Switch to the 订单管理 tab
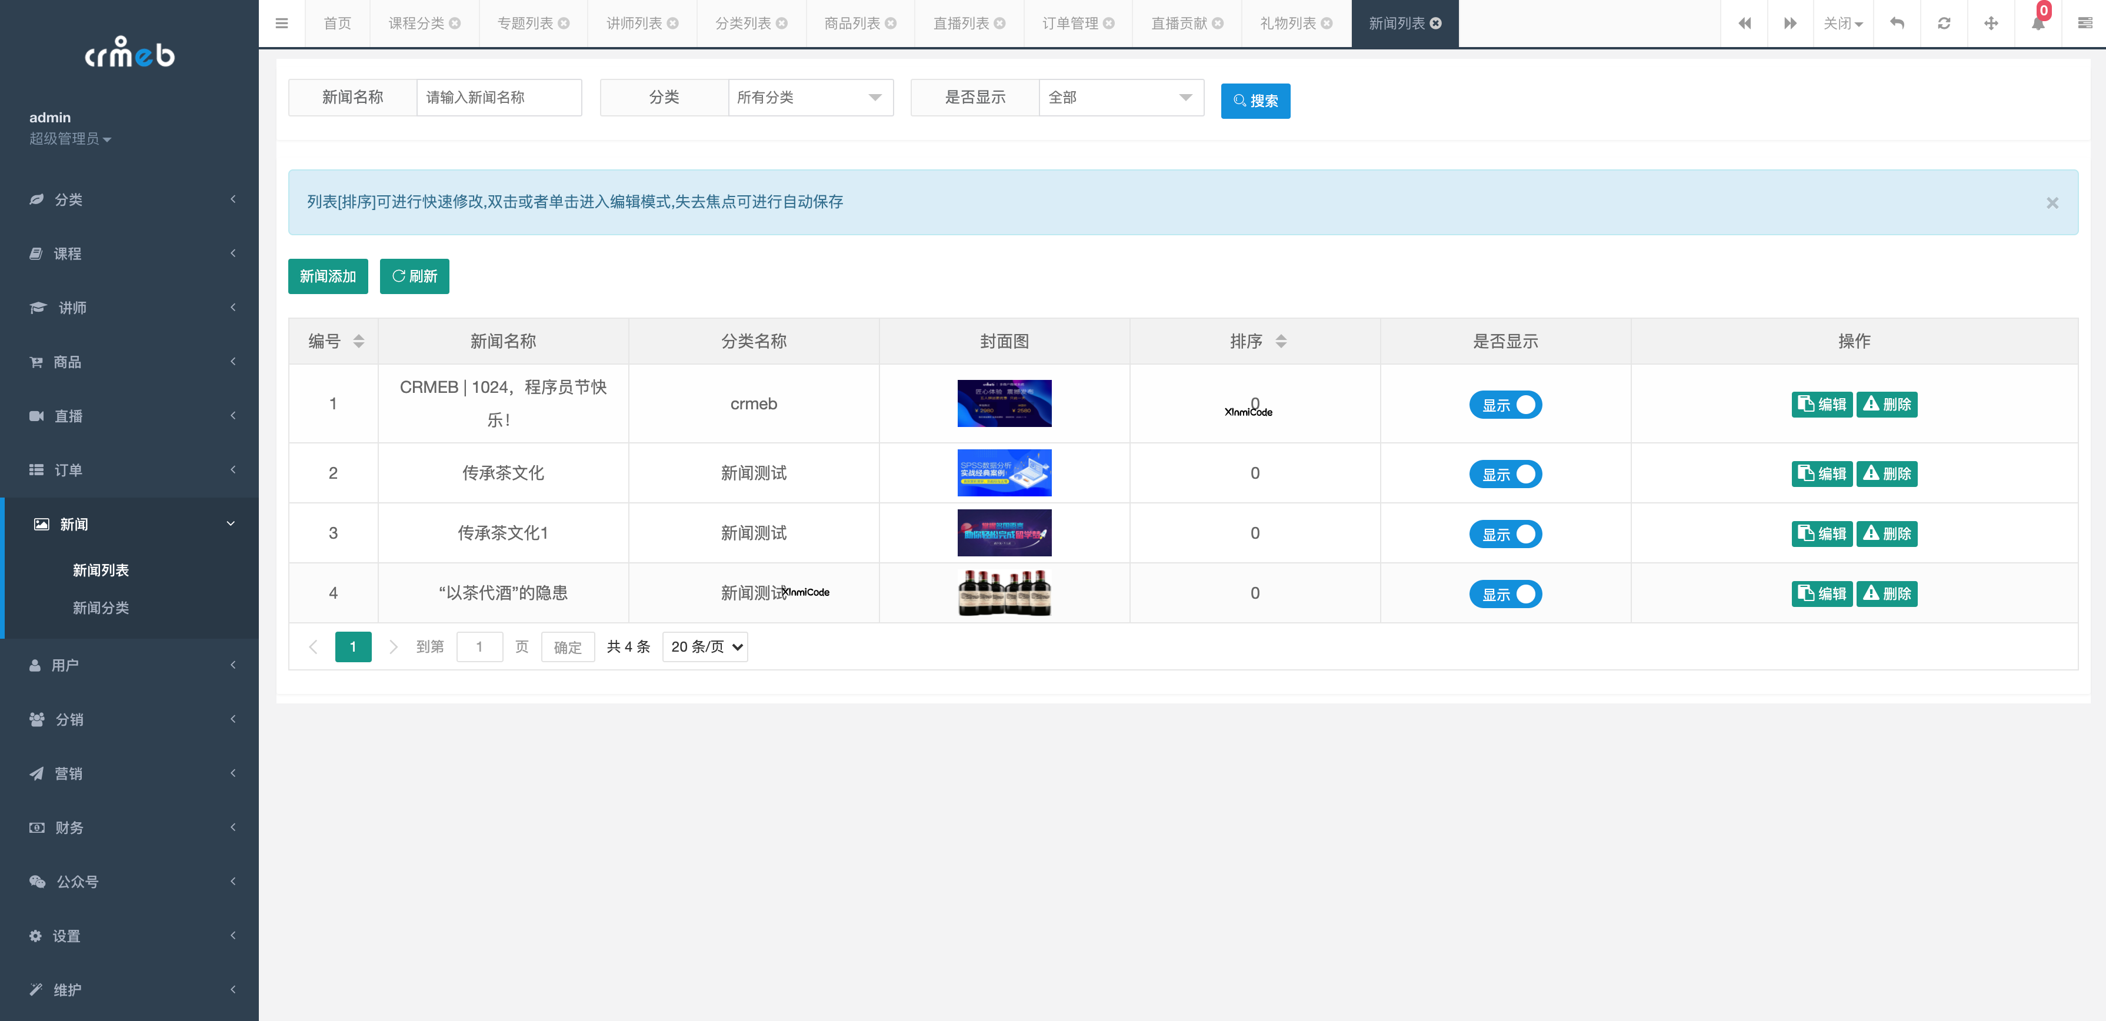Viewport: 2106px width, 1021px height. [x=1071, y=23]
